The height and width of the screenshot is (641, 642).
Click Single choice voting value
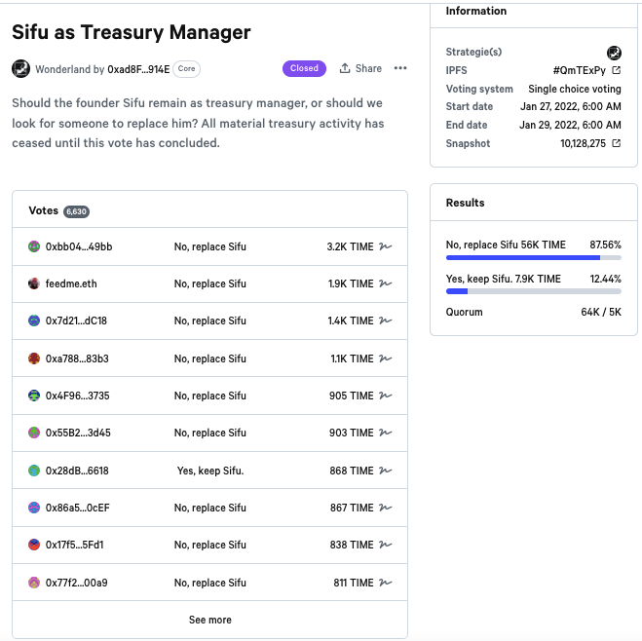click(575, 89)
